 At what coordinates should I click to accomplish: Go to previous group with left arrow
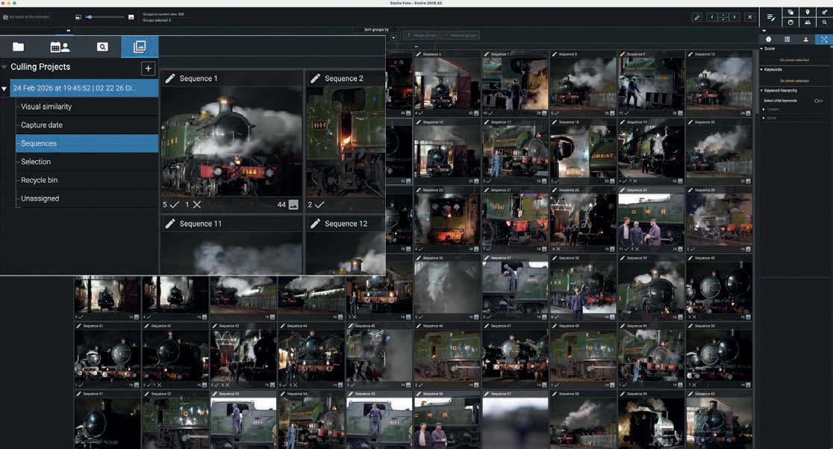(x=712, y=17)
